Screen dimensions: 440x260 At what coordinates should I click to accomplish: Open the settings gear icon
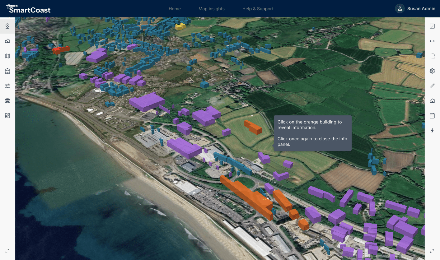(432, 71)
